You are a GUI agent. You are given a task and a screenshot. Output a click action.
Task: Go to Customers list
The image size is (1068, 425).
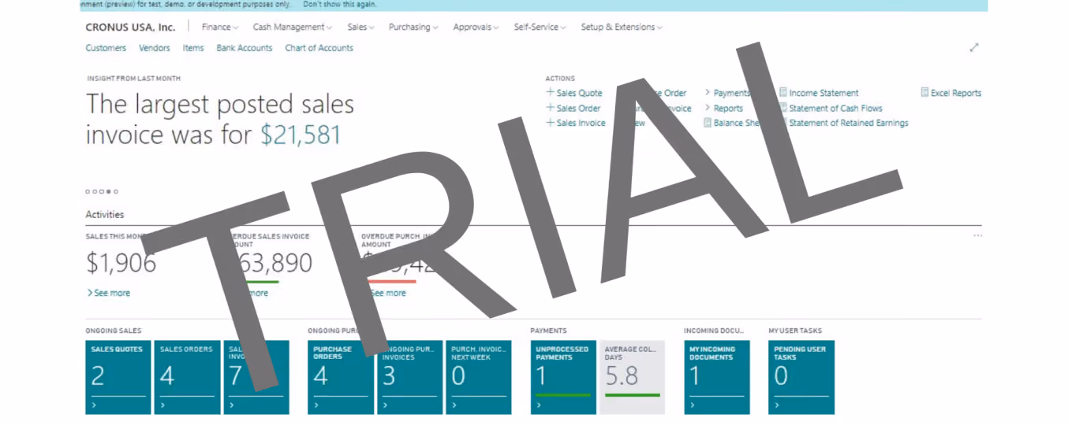tap(106, 48)
